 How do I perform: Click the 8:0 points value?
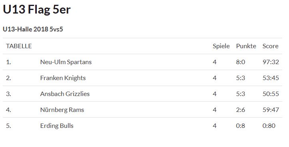tap(241, 62)
